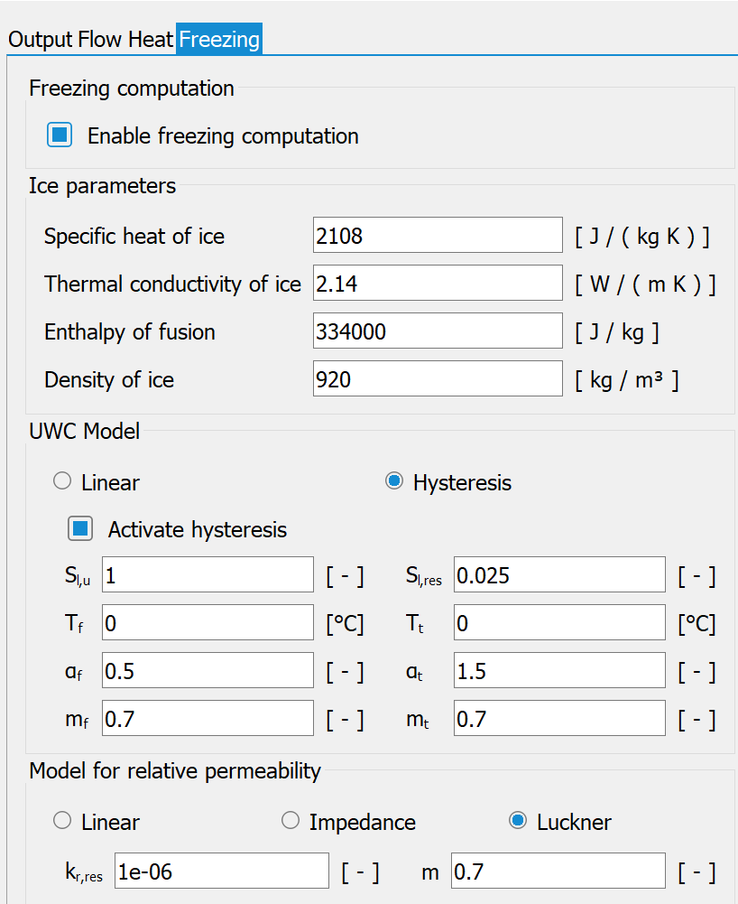Click the Thermal conductivity of ice field
Viewport: 738px width, 904px height.
pos(438,283)
